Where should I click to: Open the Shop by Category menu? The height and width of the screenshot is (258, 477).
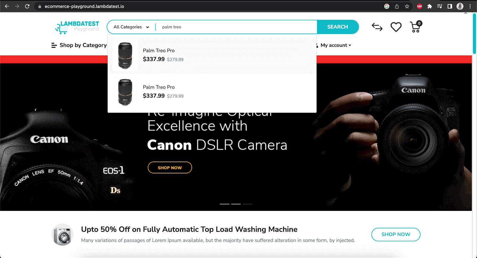[79, 45]
